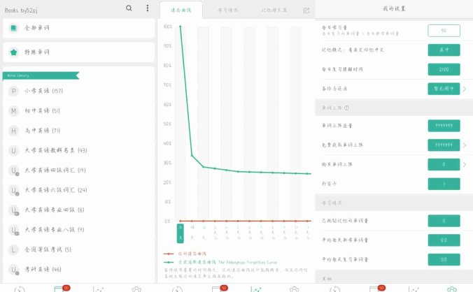The width and height of the screenshot is (473, 292).
Task: Click the 购买单词上限 button showing 0
Action: pyautogui.click(x=444, y=164)
